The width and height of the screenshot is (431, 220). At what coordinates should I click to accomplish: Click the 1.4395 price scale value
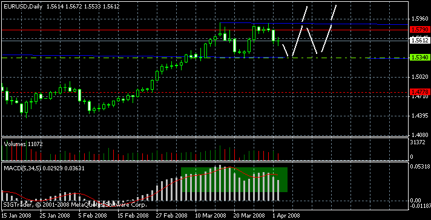click(x=420, y=116)
